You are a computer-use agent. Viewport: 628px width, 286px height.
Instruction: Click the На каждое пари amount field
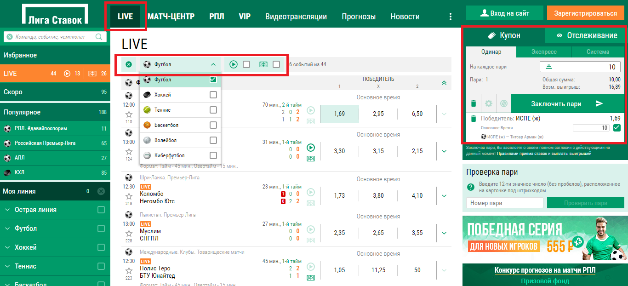tap(580, 67)
